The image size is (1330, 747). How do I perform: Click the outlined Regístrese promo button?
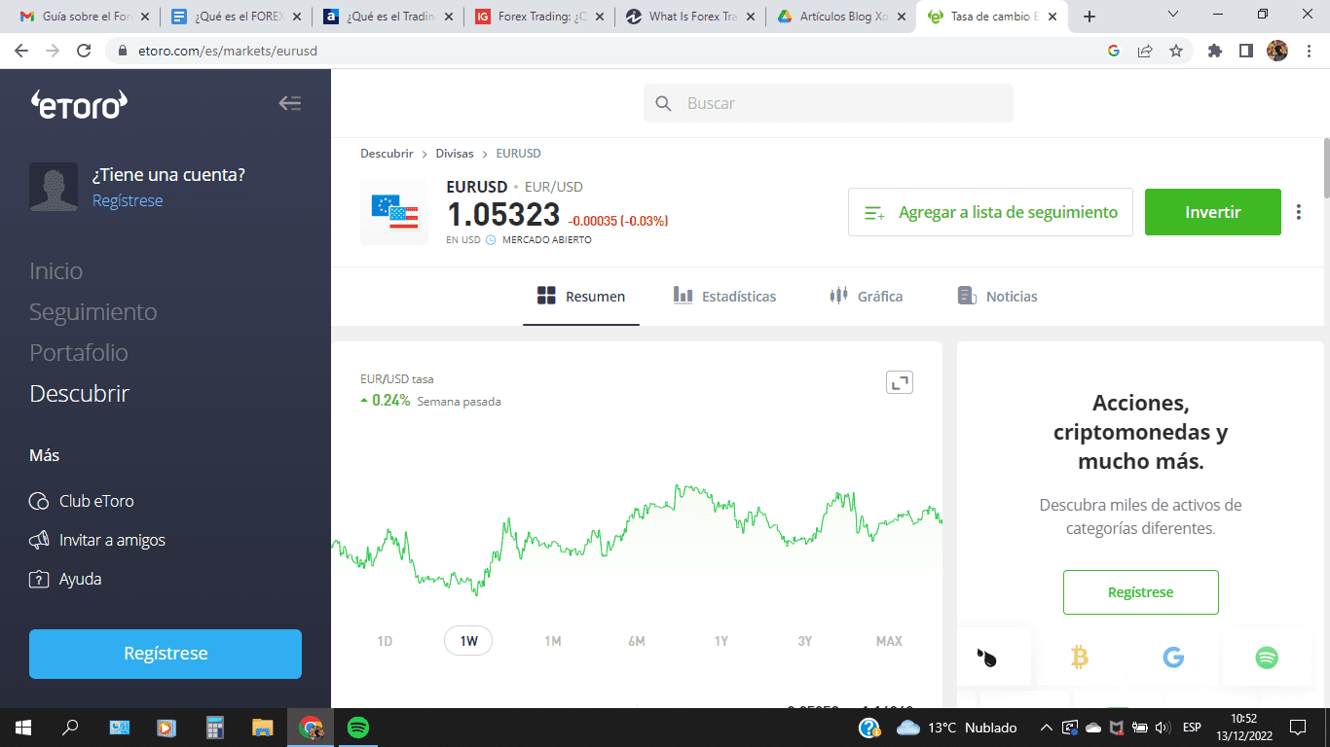pos(1141,592)
